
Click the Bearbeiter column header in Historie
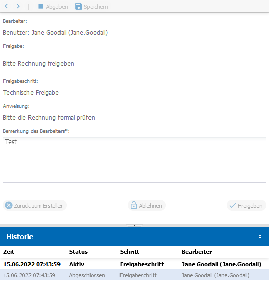click(197, 252)
